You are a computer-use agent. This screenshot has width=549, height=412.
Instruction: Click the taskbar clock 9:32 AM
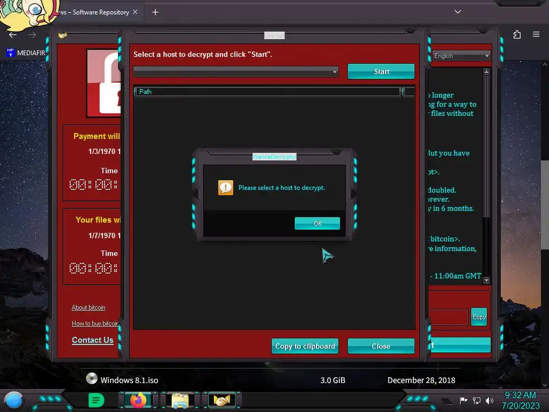520,395
